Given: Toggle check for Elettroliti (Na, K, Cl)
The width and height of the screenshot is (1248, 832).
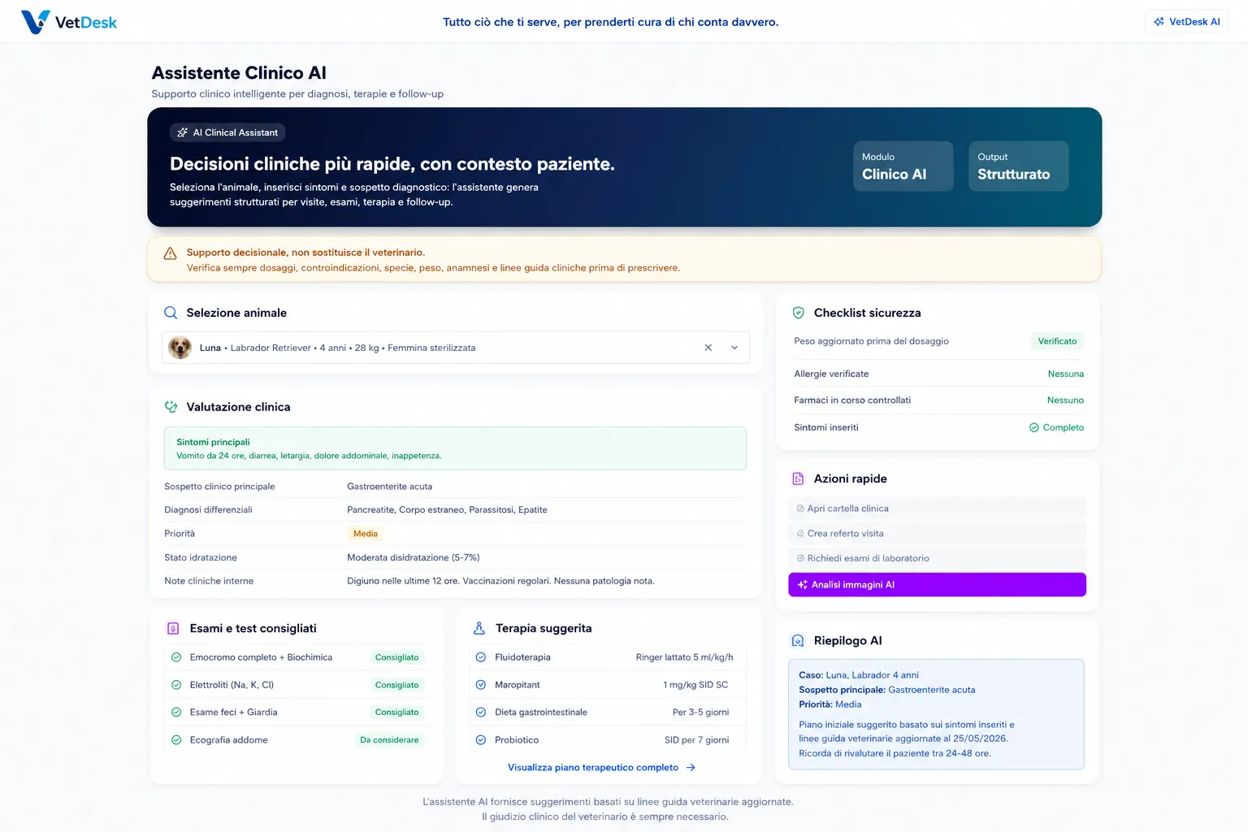Looking at the screenshot, I should coord(176,685).
